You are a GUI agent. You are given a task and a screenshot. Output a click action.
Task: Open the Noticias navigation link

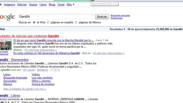(x=22, y=5)
